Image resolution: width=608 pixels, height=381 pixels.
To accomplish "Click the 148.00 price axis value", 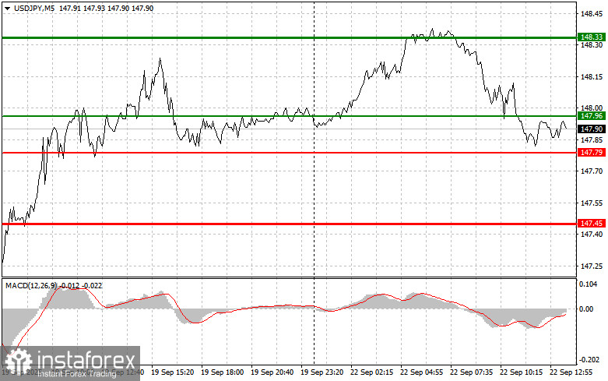I will point(592,108).
